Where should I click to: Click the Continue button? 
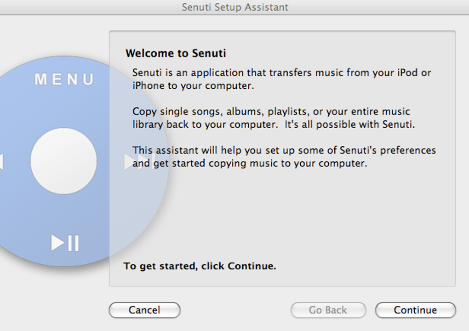click(x=415, y=310)
